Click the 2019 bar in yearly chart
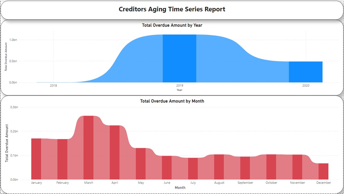Viewport: 344px width, 194px height. point(180,58)
